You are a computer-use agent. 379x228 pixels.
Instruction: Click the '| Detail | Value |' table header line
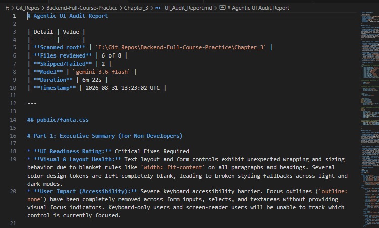pos(57,32)
